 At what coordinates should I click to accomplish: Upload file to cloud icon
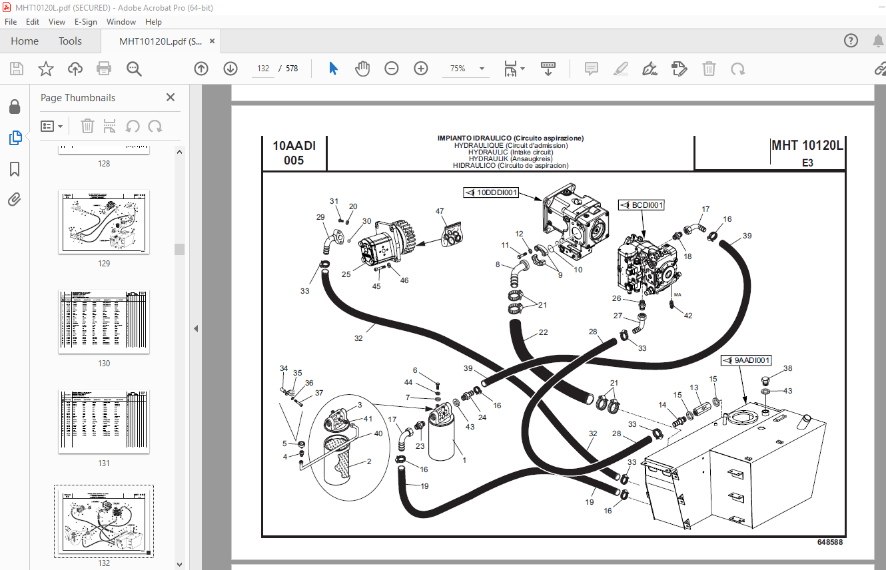click(x=75, y=69)
